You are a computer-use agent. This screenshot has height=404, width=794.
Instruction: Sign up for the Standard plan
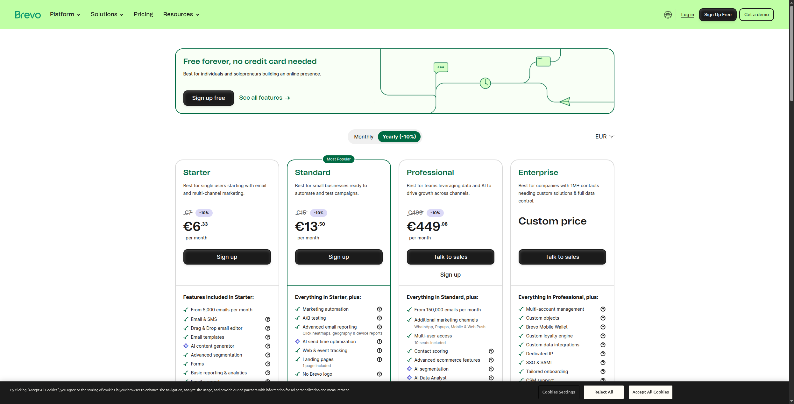tap(339, 257)
